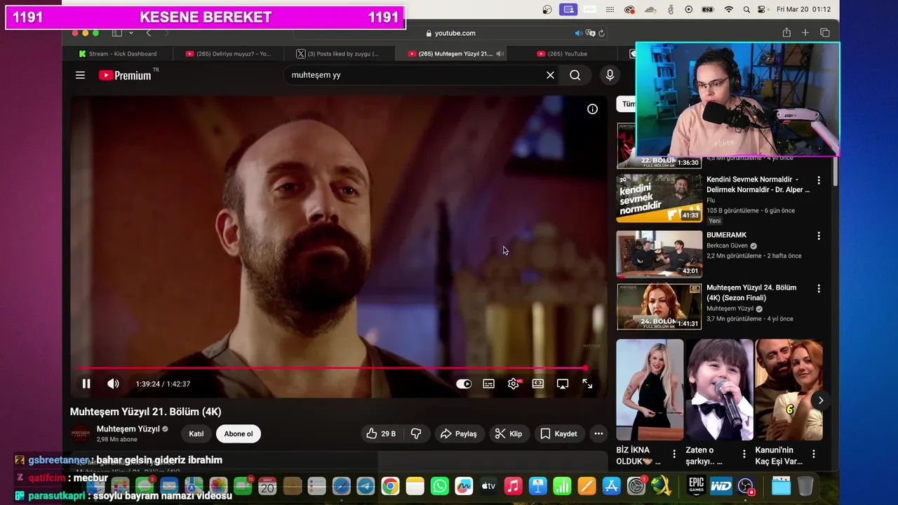Screen dimensions: 898x505
Task: Open the YouTube hamburger guide menu
Action: click(80, 75)
